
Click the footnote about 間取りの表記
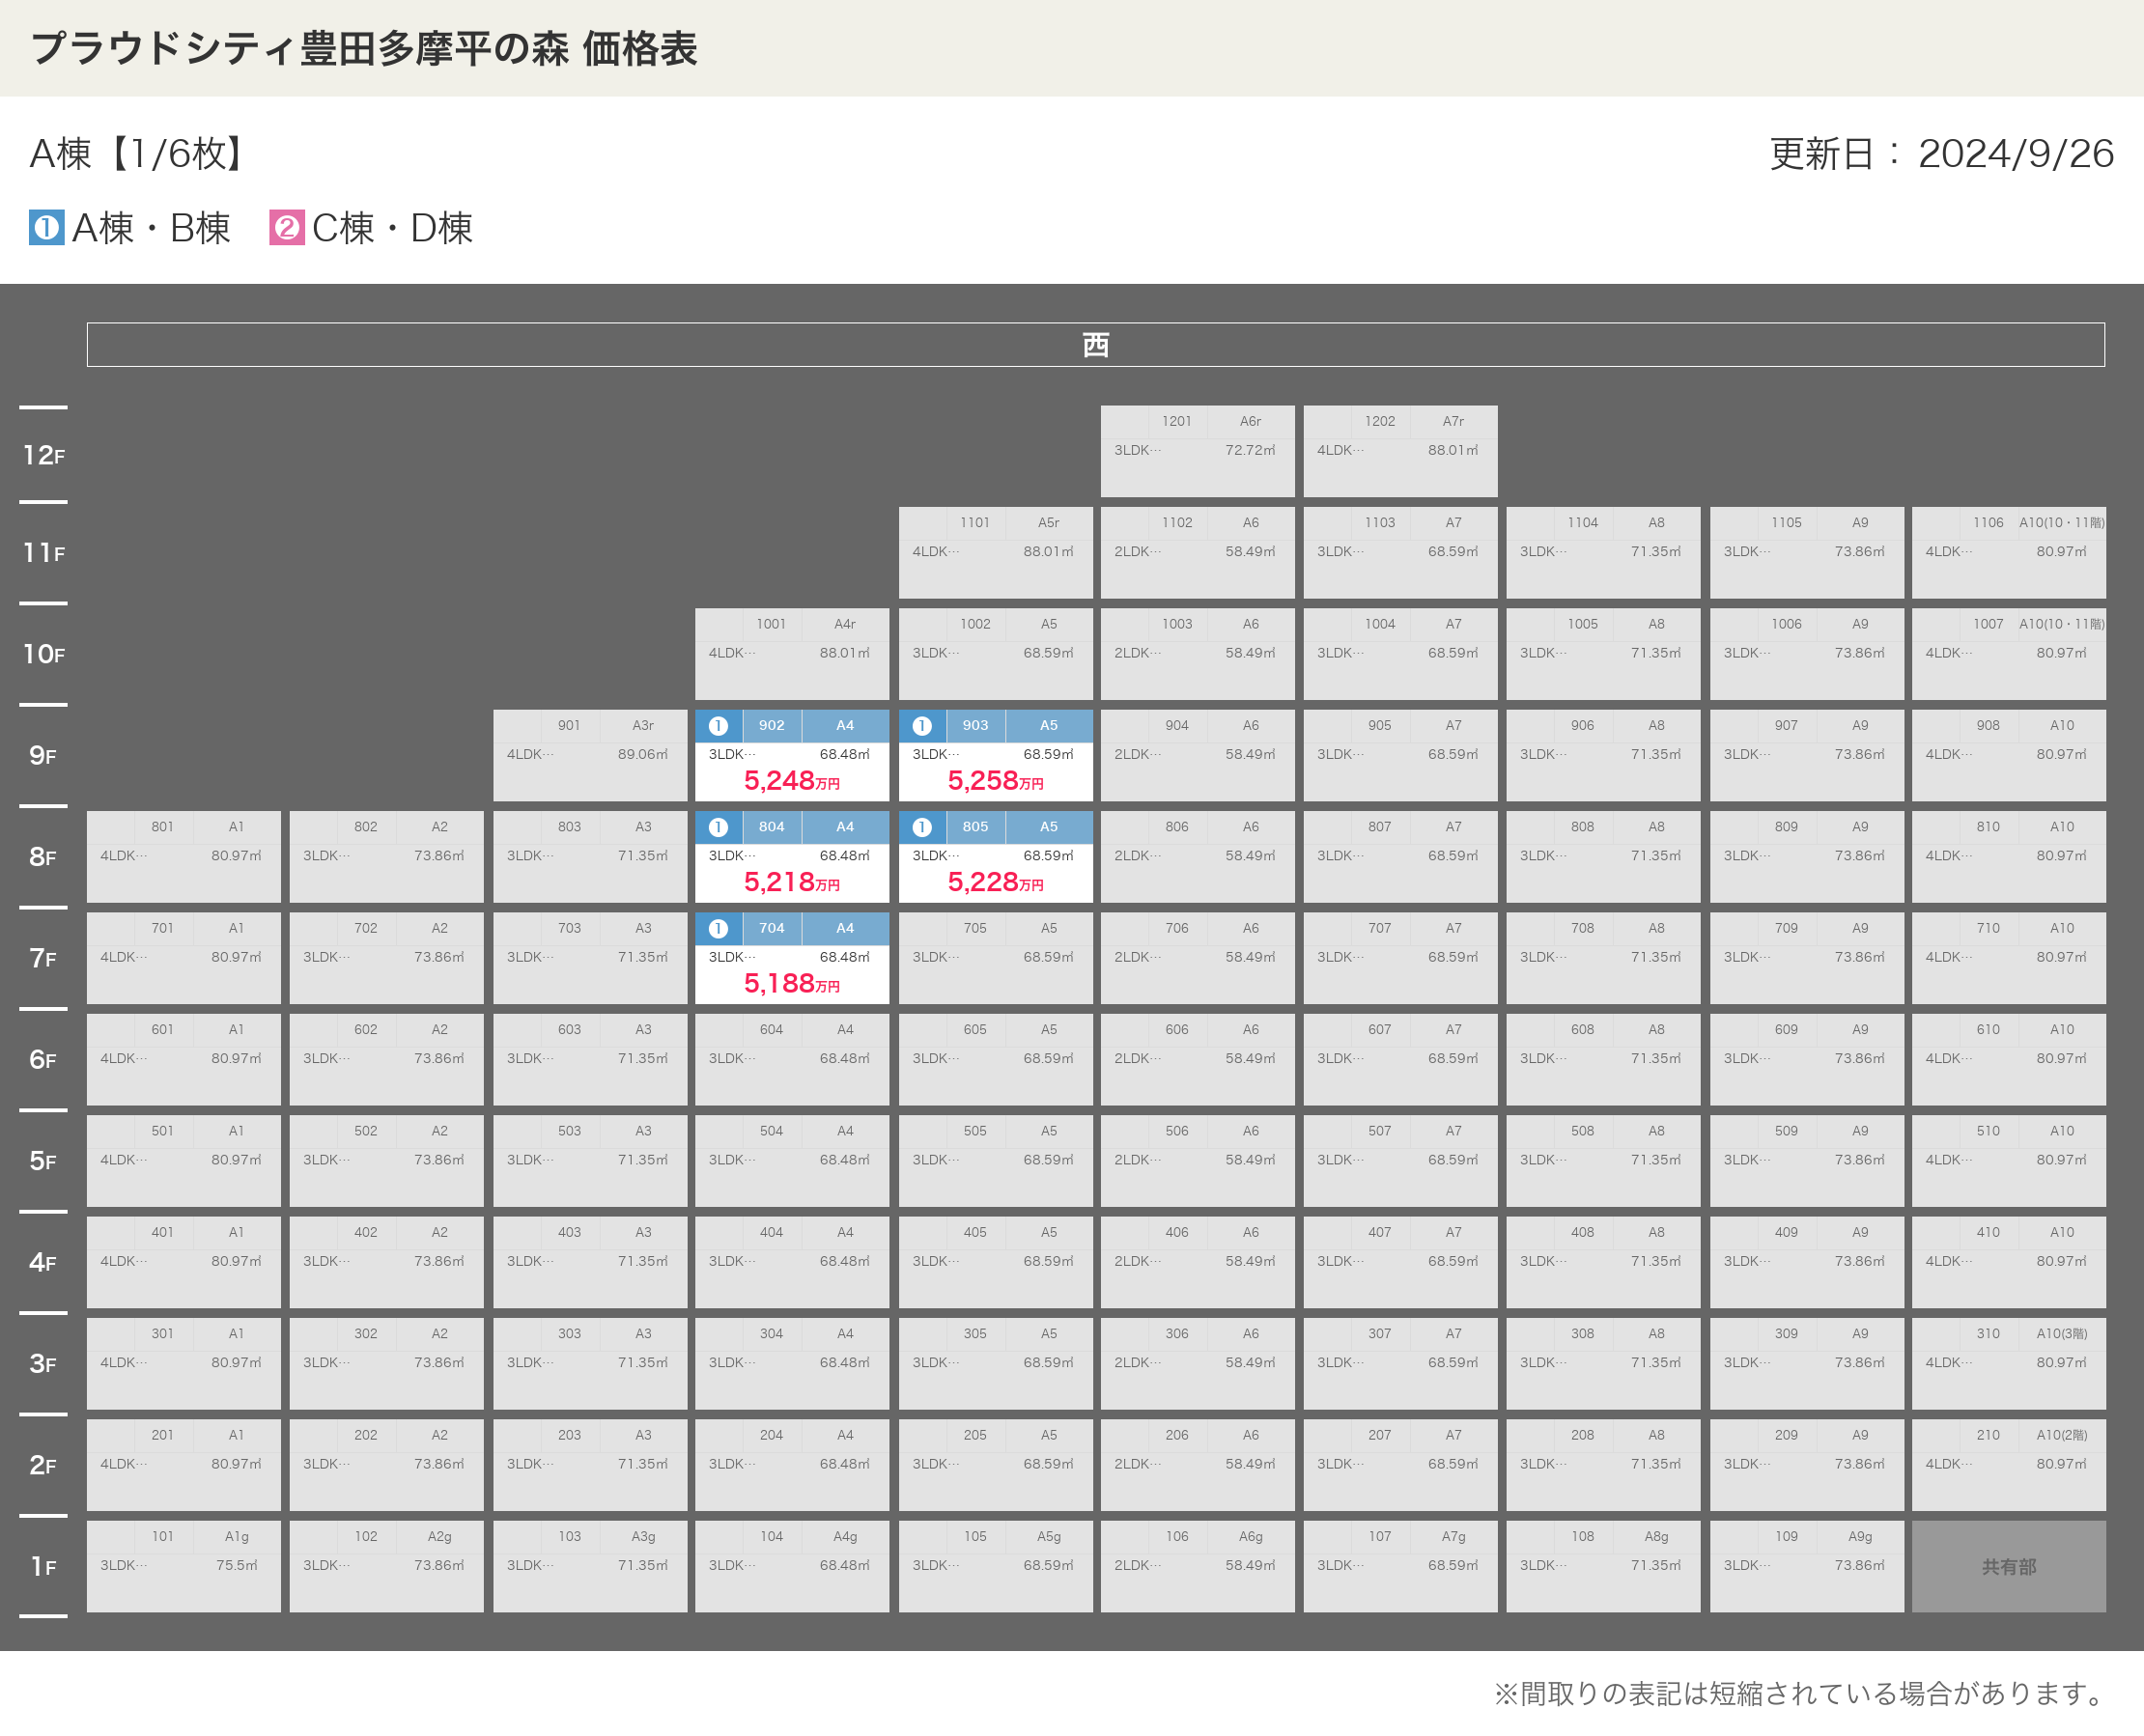click(x=1800, y=1693)
